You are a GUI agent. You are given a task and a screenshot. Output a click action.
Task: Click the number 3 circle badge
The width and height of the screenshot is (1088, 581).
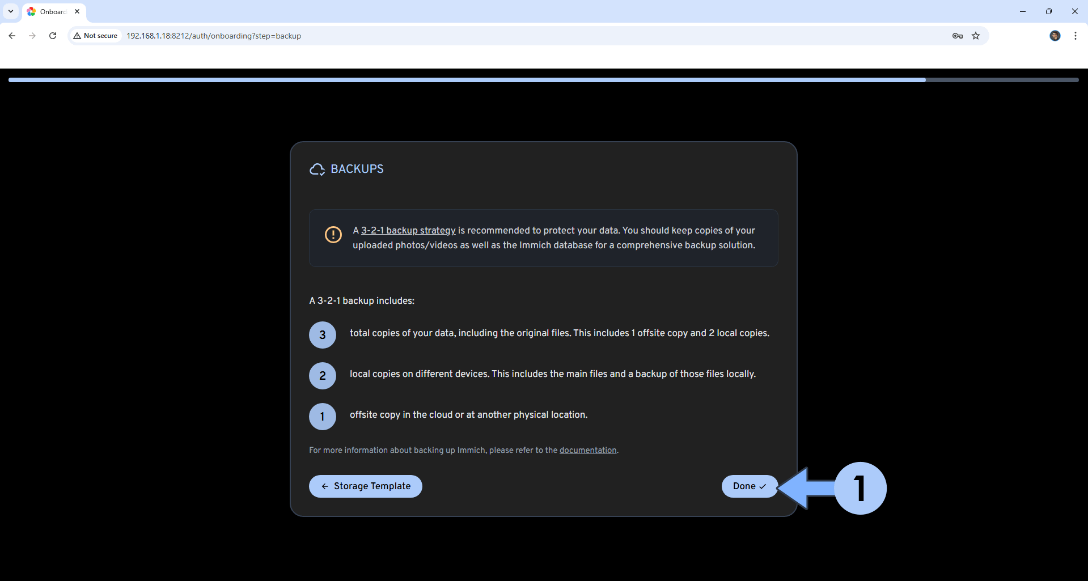point(323,335)
